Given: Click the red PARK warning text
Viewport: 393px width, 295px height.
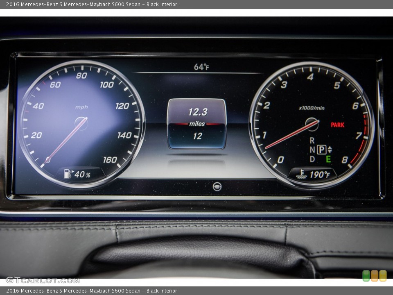Looking at the screenshot, I should coord(337,125).
